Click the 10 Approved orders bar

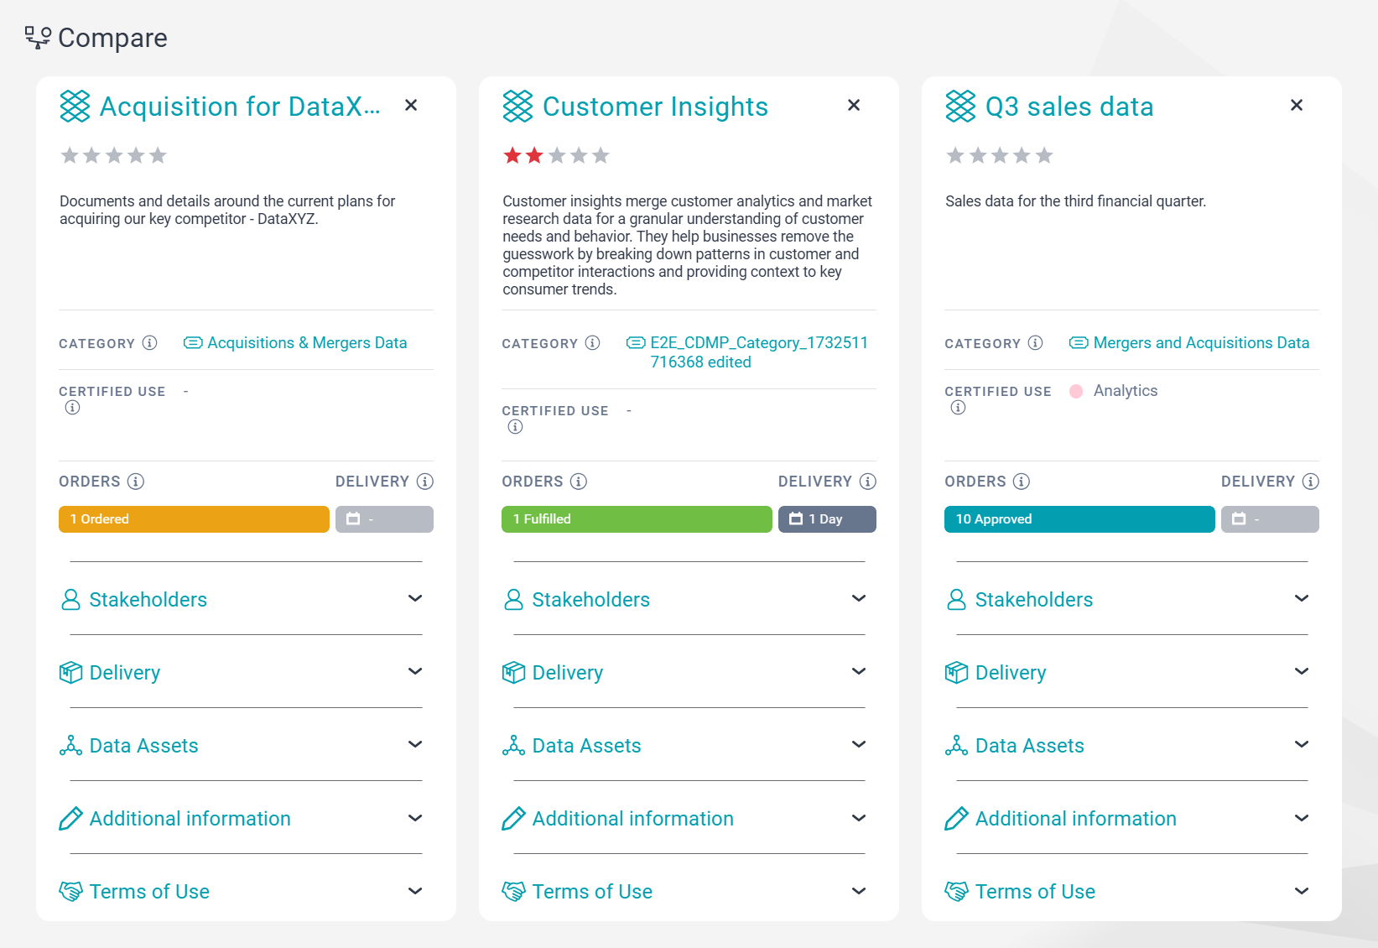(x=1079, y=519)
